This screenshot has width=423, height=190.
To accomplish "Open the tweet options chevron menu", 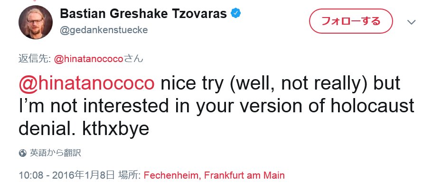I will 412,22.
